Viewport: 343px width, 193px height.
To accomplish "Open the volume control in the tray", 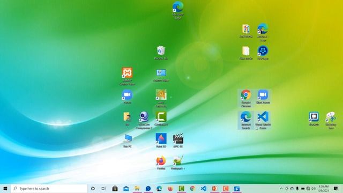I will click(314, 188).
